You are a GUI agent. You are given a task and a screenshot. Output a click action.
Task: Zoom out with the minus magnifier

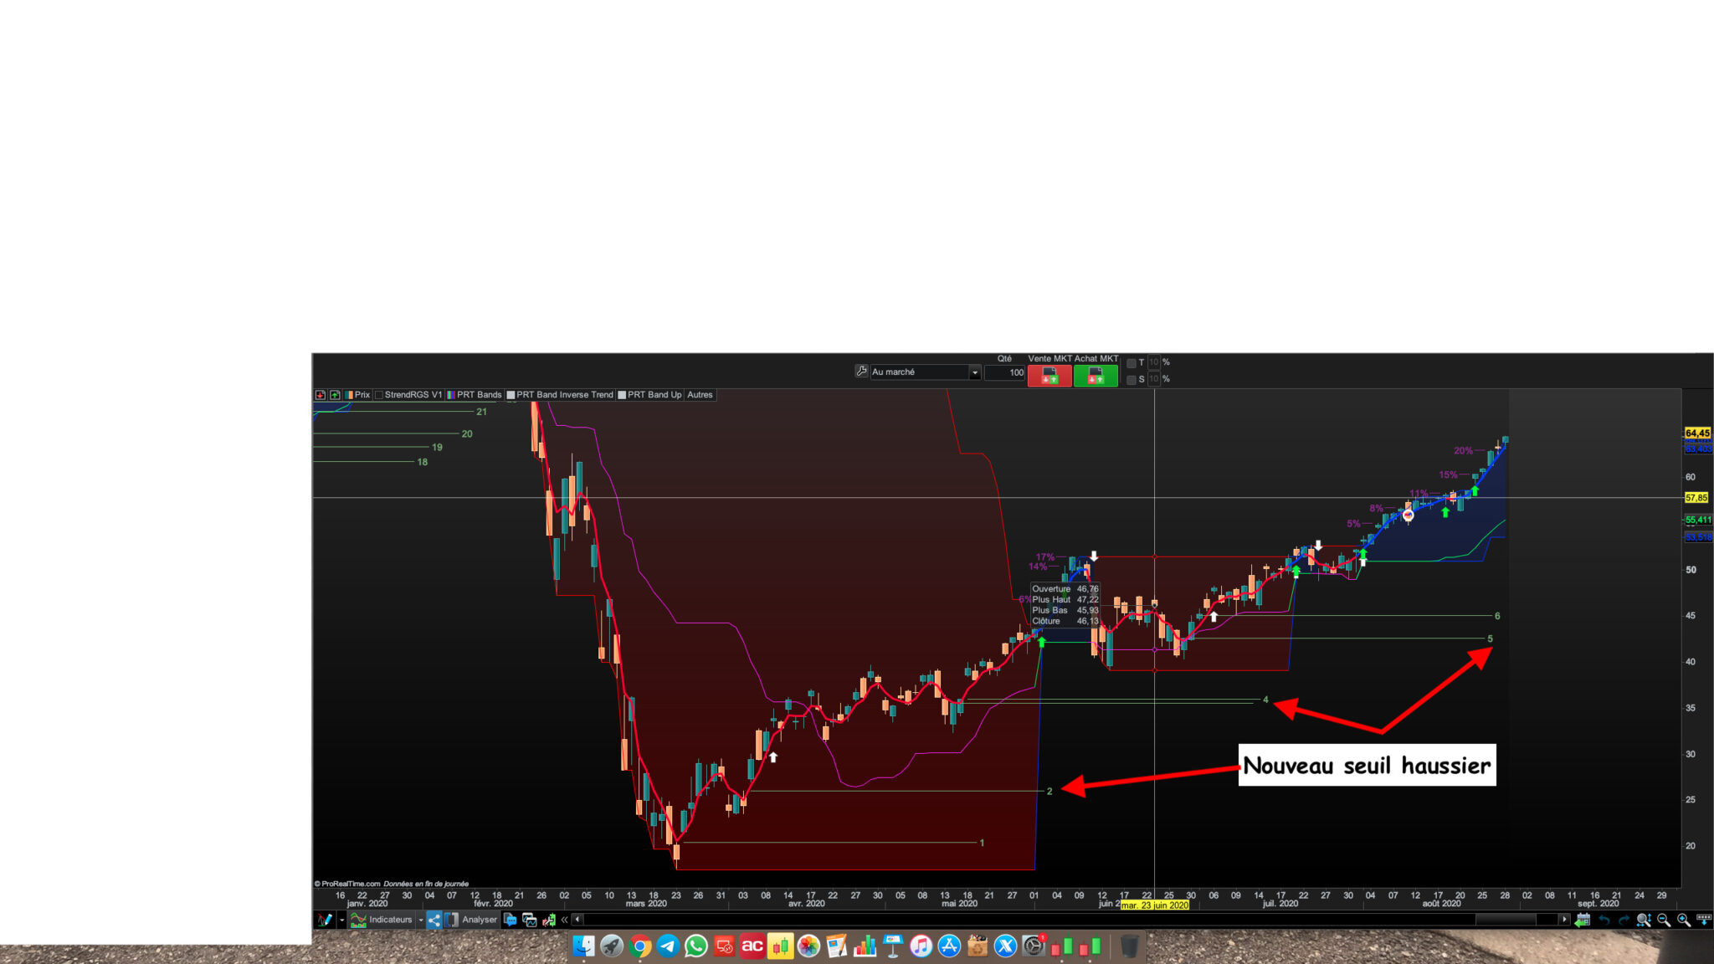tap(1664, 920)
